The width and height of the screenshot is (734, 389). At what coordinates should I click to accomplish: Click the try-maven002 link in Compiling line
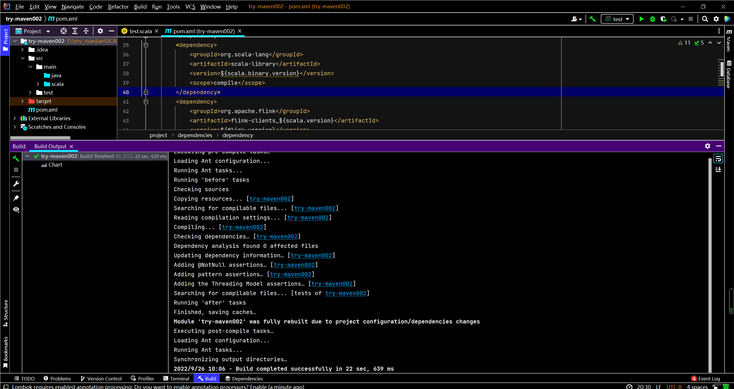pyautogui.click(x=243, y=227)
